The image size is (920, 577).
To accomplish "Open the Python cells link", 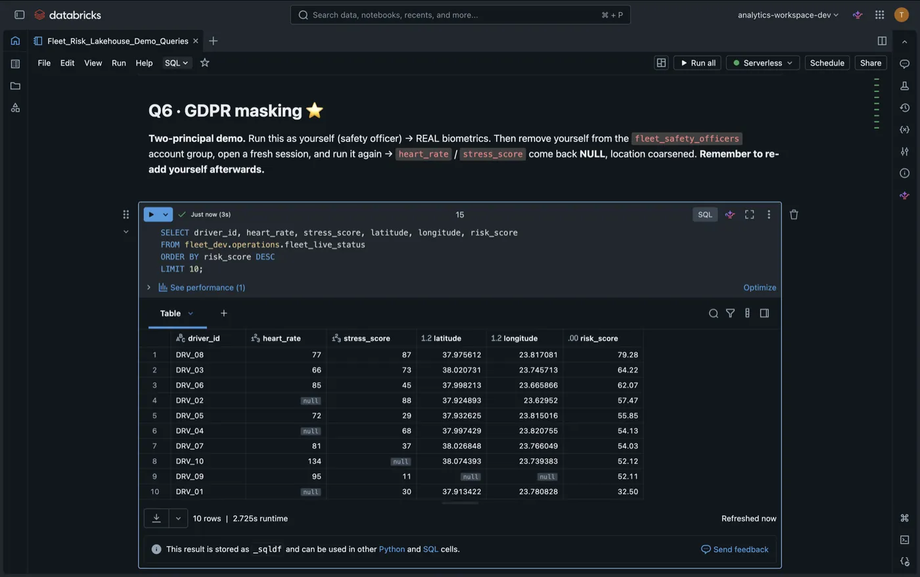I will coord(392,549).
